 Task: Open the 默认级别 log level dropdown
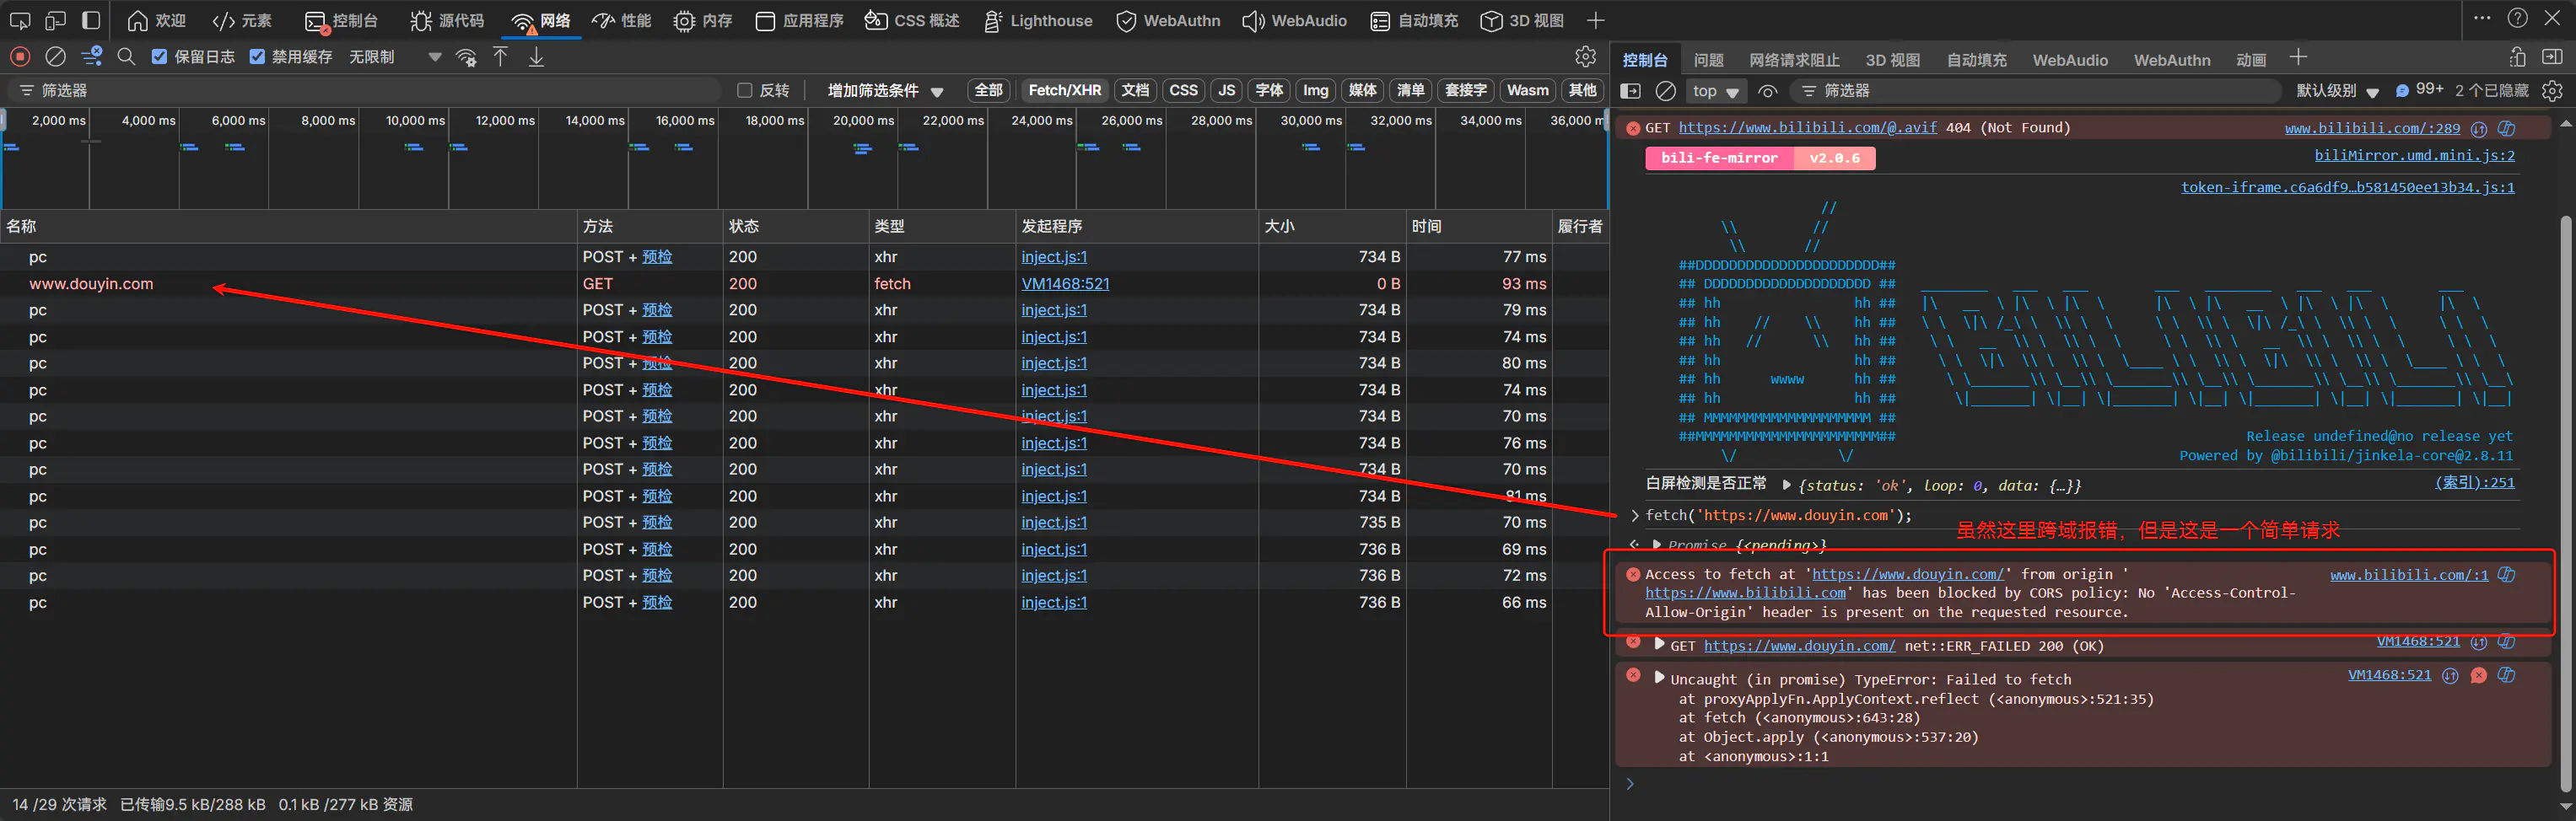point(2336,91)
